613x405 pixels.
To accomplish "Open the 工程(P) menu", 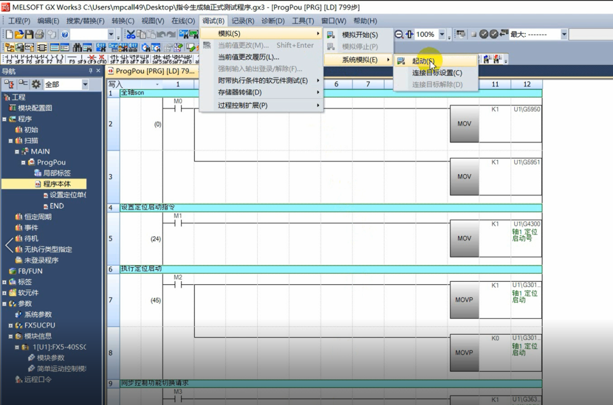I will [19, 21].
